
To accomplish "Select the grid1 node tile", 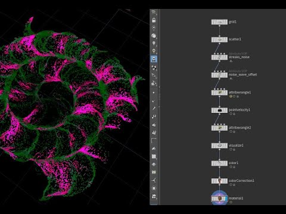I will point(219,22).
